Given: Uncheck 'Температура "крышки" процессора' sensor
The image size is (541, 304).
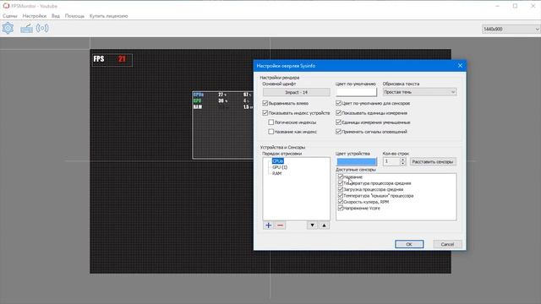Looking at the screenshot, I should [341, 195].
